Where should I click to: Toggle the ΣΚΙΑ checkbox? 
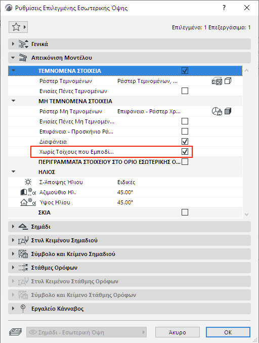click(x=185, y=212)
